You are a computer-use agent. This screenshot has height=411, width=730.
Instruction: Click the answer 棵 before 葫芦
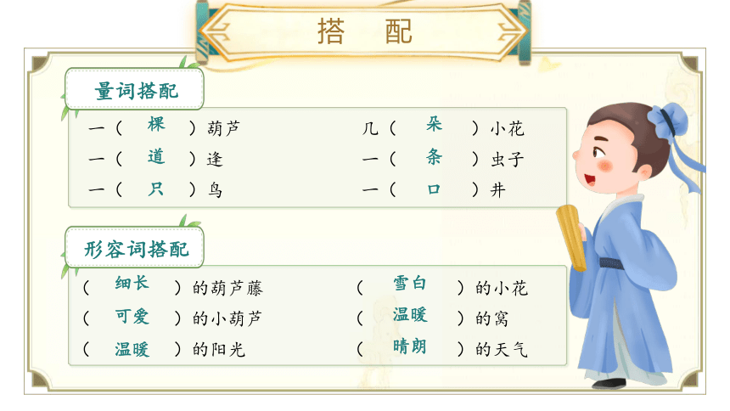(x=156, y=125)
